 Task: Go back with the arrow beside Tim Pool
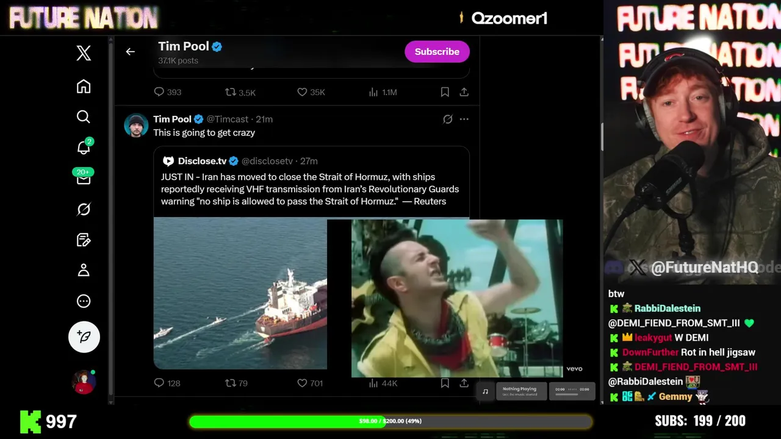click(130, 52)
